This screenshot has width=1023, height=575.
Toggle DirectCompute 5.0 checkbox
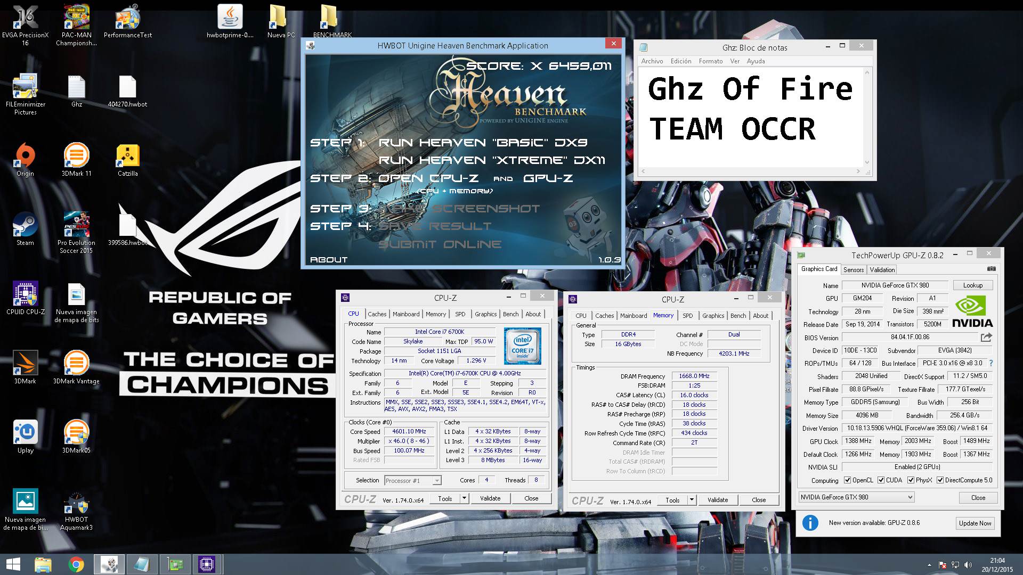click(940, 480)
